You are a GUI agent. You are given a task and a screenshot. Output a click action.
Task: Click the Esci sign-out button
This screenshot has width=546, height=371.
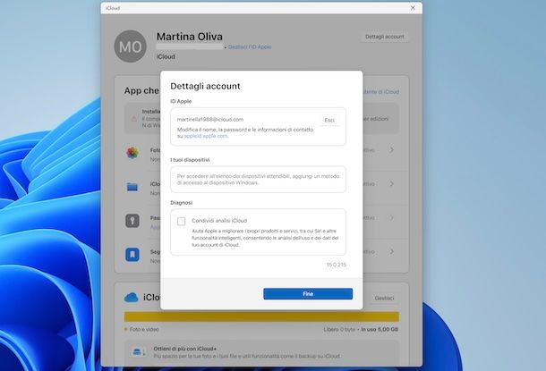coord(329,121)
